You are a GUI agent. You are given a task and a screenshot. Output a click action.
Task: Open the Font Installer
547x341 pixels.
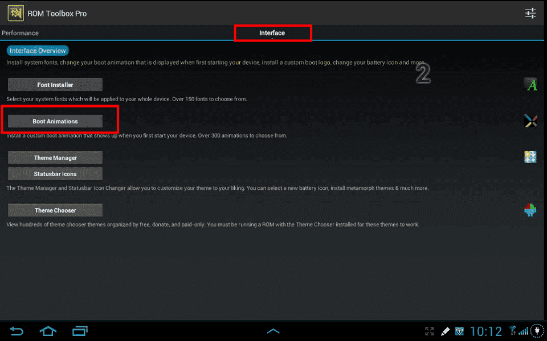click(x=55, y=85)
